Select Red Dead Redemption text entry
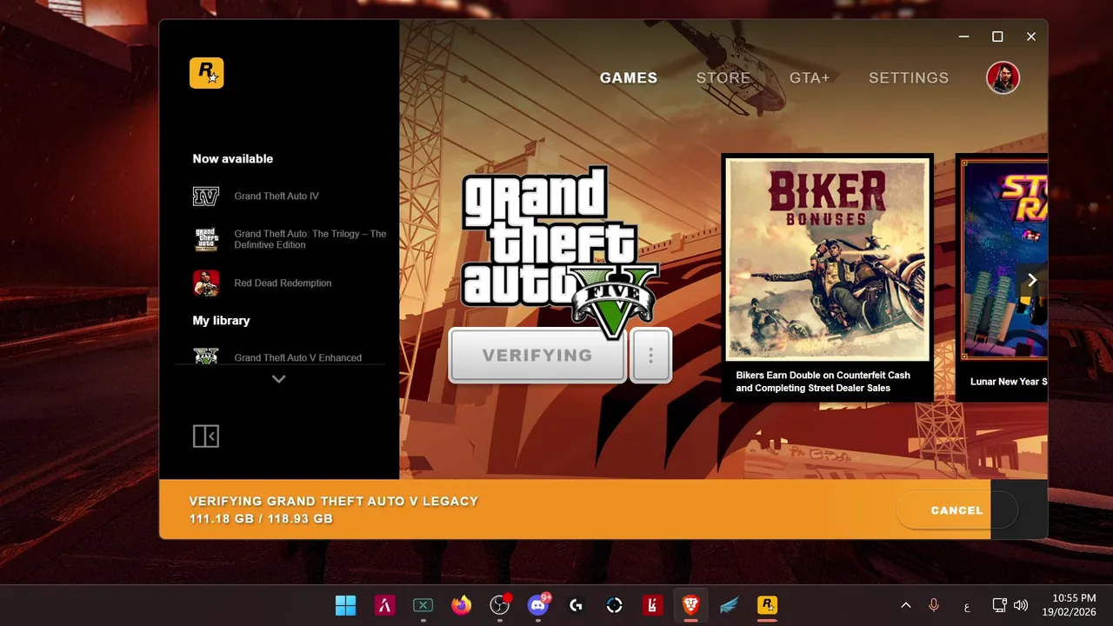 coord(283,283)
